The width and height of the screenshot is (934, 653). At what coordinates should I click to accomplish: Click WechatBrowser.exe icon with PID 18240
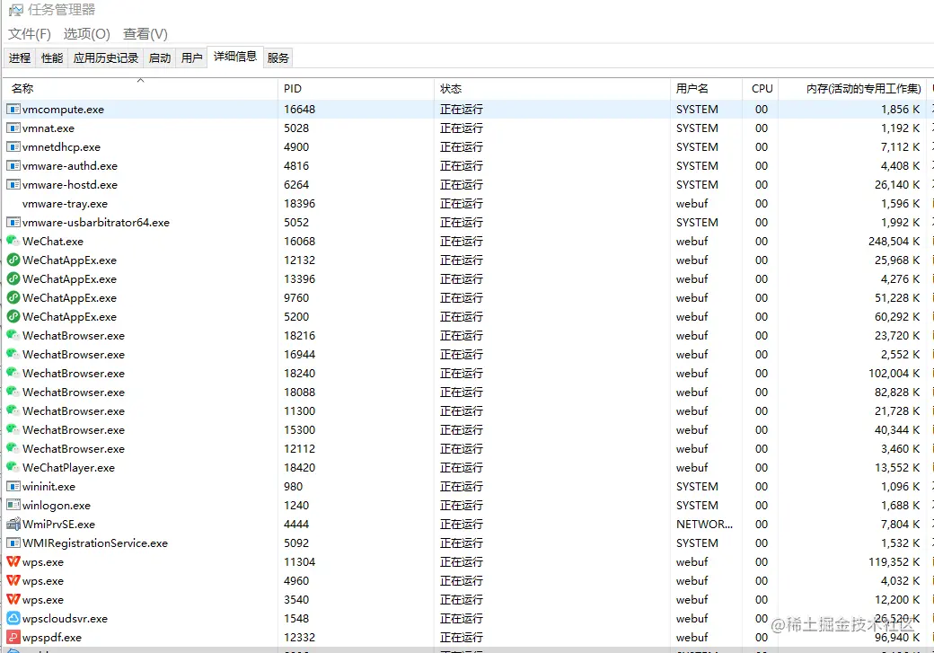(13, 374)
